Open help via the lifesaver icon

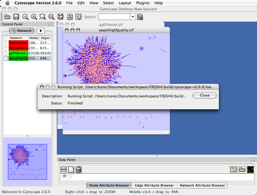(60, 17)
